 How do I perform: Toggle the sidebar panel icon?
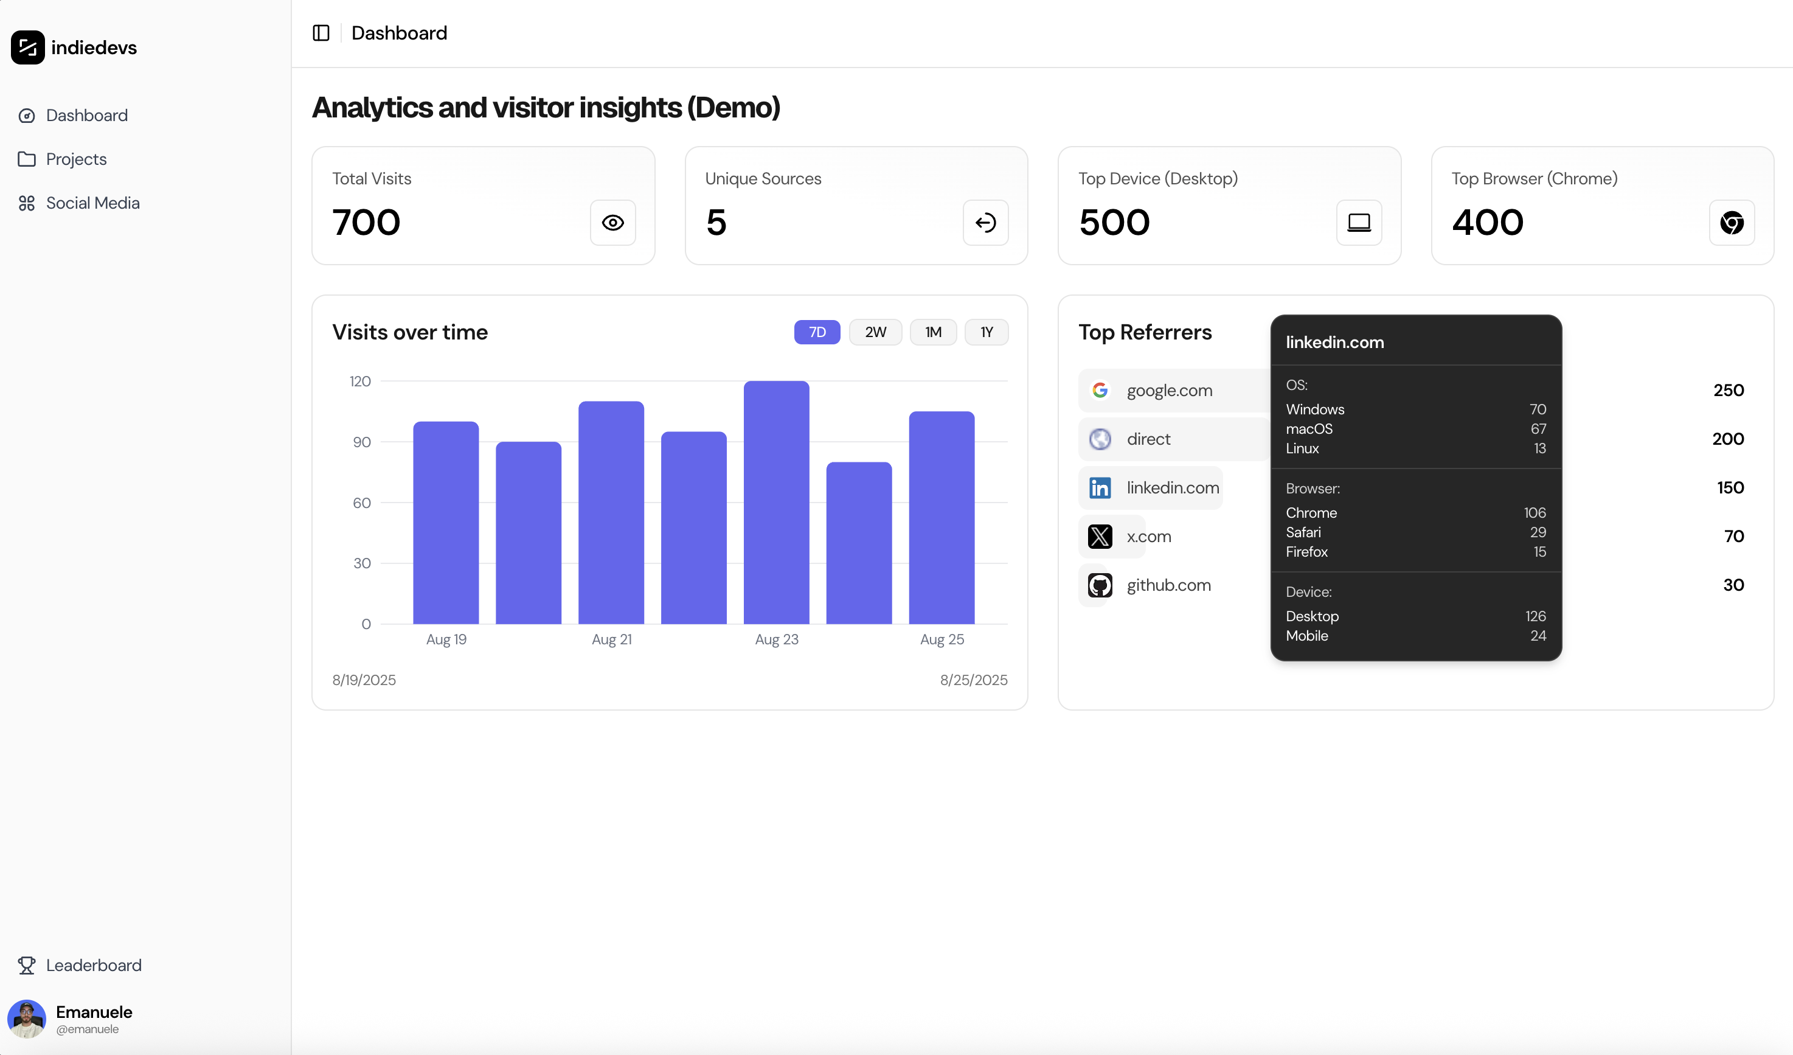(321, 33)
